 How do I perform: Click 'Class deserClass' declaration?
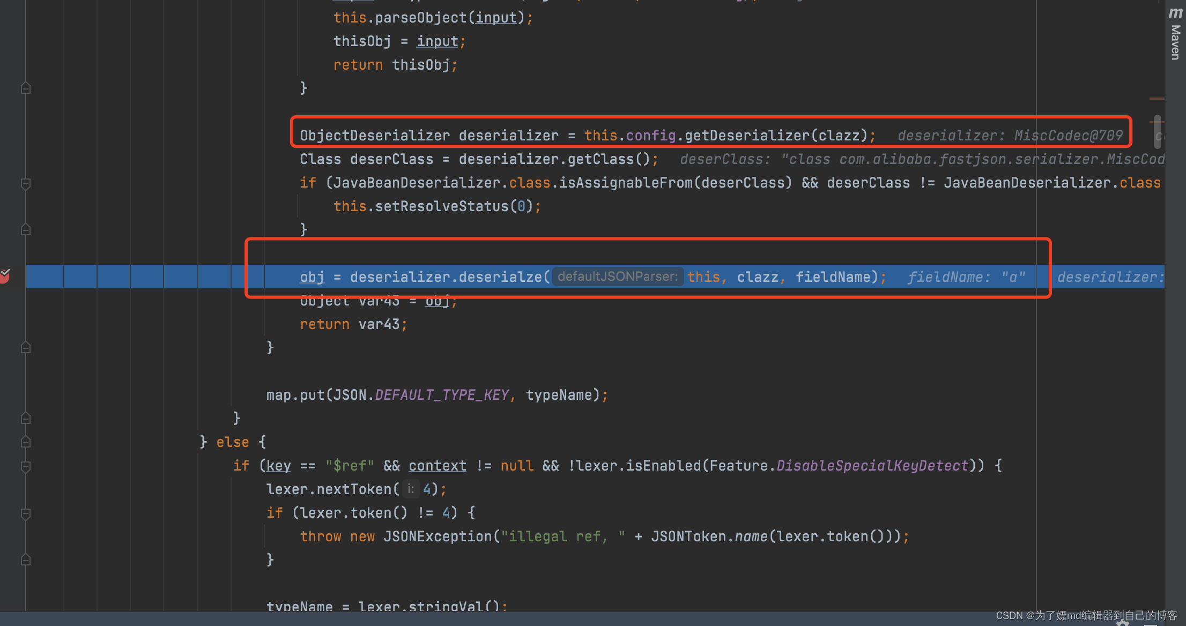coord(366,159)
